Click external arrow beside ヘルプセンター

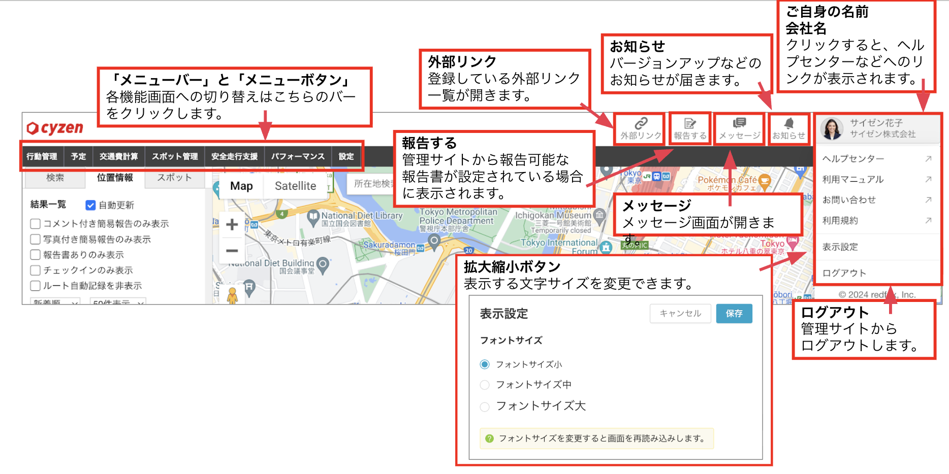(928, 159)
